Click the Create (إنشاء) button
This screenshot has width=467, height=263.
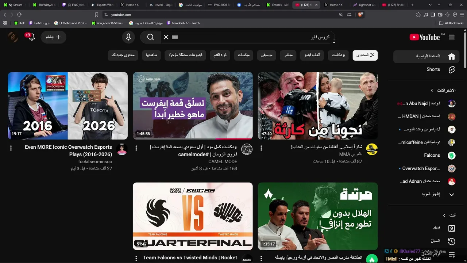(53, 37)
